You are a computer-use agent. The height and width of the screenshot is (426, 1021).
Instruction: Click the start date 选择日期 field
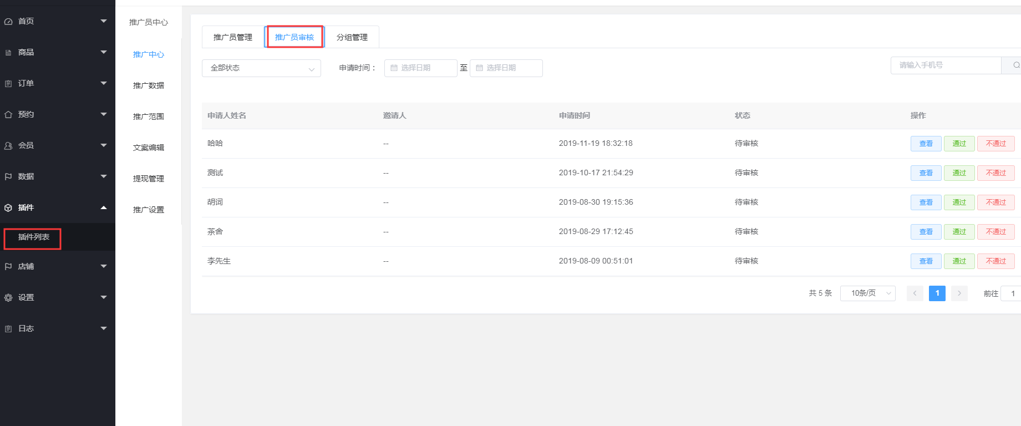tap(421, 68)
